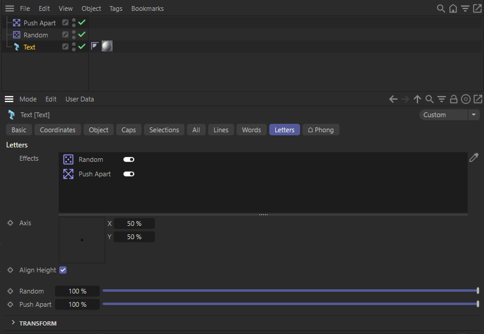Go back using the left arrow icon
The height and width of the screenshot is (334, 484).
[393, 99]
